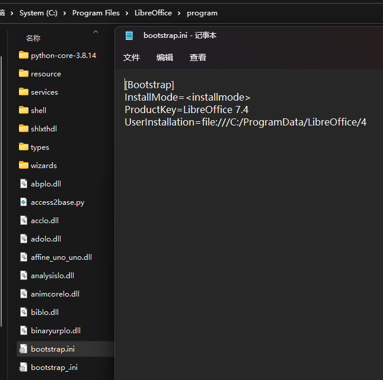Click the bootstrap.ini file icon
383x380 pixels.
(x=24, y=349)
